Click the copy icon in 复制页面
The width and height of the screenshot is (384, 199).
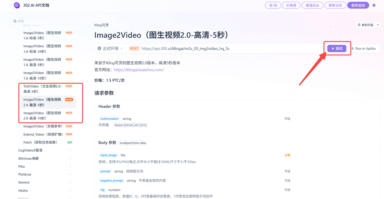pos(359,25)
